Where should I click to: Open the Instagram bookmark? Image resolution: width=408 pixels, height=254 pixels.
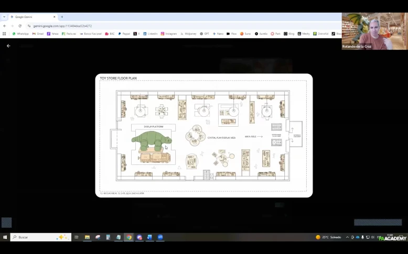tap(169, 34)
